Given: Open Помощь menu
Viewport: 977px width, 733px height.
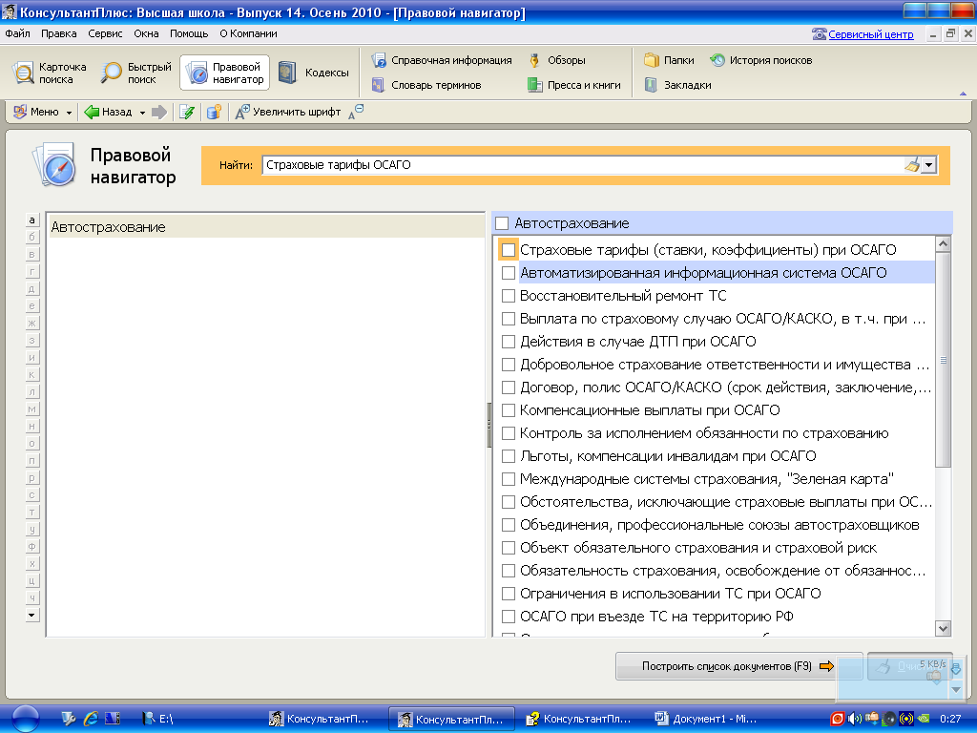Looking at the screenshot, I should [189, 33].
